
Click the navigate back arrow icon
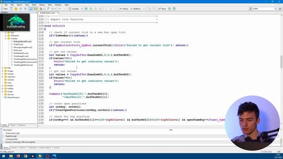click(60, 9)
